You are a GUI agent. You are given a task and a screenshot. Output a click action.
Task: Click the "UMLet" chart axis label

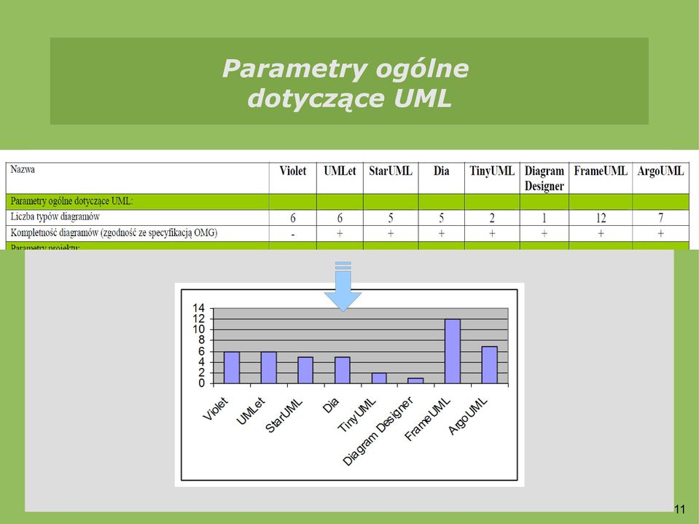(251, 411)
